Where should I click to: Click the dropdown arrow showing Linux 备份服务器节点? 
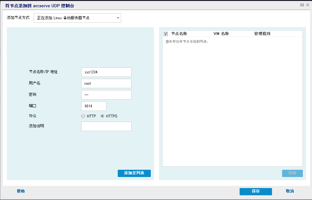[118, 18]
